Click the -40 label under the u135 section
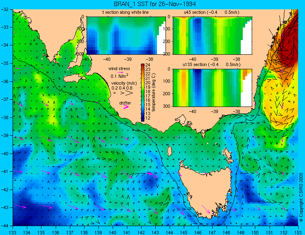Screen dimensions: 305x235 click(193, 111)
